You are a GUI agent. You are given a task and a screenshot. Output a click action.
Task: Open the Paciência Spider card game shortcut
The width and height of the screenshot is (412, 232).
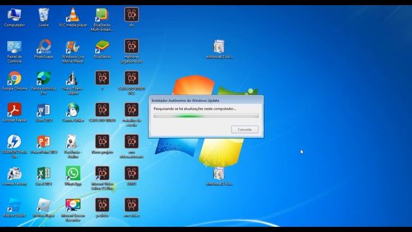tap(73, 147)
